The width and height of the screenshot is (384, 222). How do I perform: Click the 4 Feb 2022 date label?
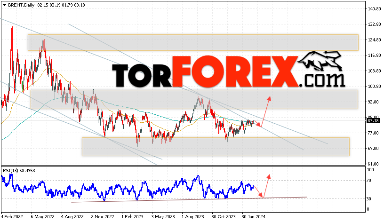pyautogui.click(x=12, y=217)
